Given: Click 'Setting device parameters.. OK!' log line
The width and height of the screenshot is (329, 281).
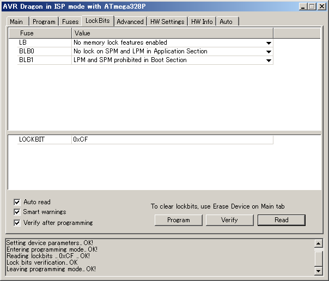Looking at the screenshot, I should [x=50, y=243].
